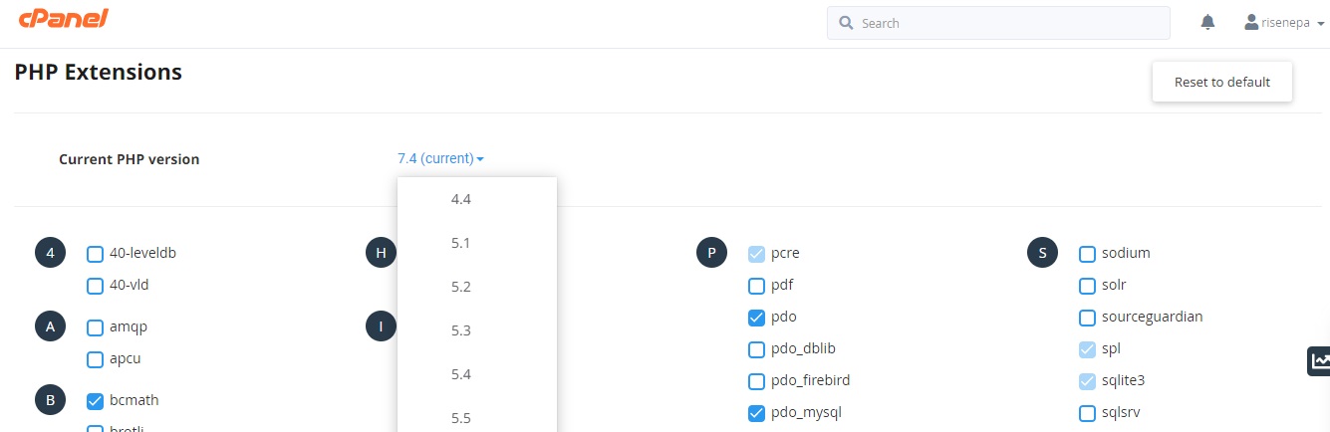Uncheck the pdo extension
Image resolution: width=1330 pixels, height=432 pixels.
pyautogui.click(x=756, y=318)
